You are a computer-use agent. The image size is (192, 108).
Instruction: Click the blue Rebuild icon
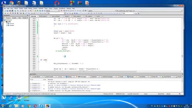coord(42,11)
